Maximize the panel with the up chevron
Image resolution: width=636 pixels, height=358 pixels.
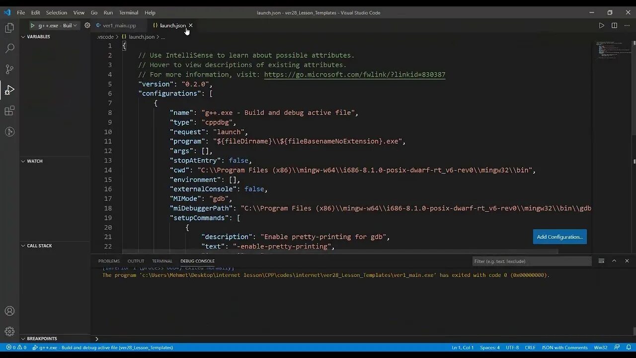pos(614,261)
